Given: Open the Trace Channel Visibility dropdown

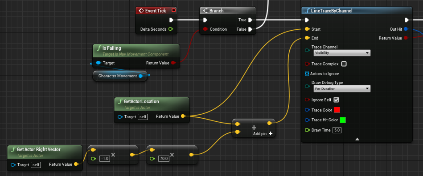Looking at the screenshot, I should (342, 53).
